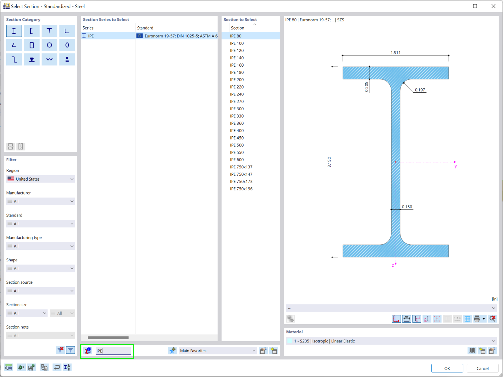This screenshot has width=503, height=377.
Task: Click the printer icon in preview toolbar
Action: point(477,319)
